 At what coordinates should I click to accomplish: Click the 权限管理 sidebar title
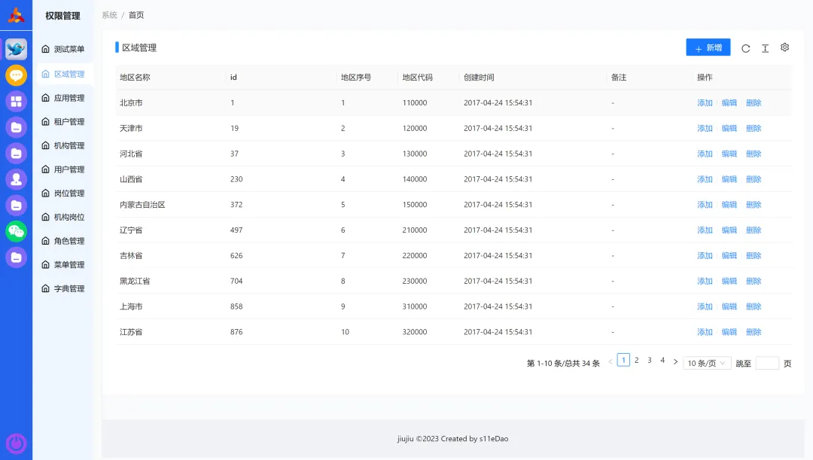(62, 16)
